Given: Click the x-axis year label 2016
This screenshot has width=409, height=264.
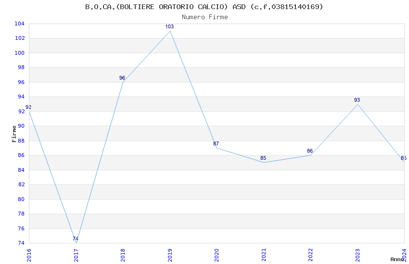Looking at the screenshot, I should [29, 255].
